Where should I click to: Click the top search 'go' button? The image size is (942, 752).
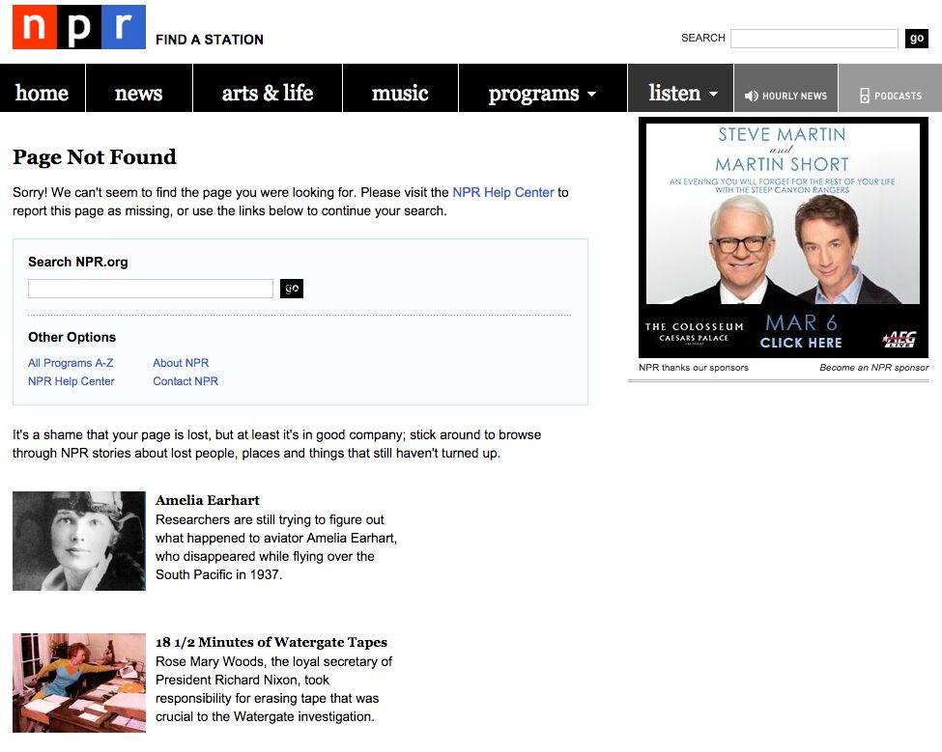pyautogui.click(x=916, y=38)
